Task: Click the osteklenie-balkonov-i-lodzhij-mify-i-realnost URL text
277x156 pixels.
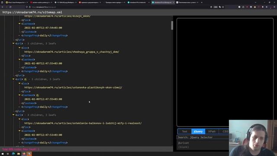Action: 83,123
